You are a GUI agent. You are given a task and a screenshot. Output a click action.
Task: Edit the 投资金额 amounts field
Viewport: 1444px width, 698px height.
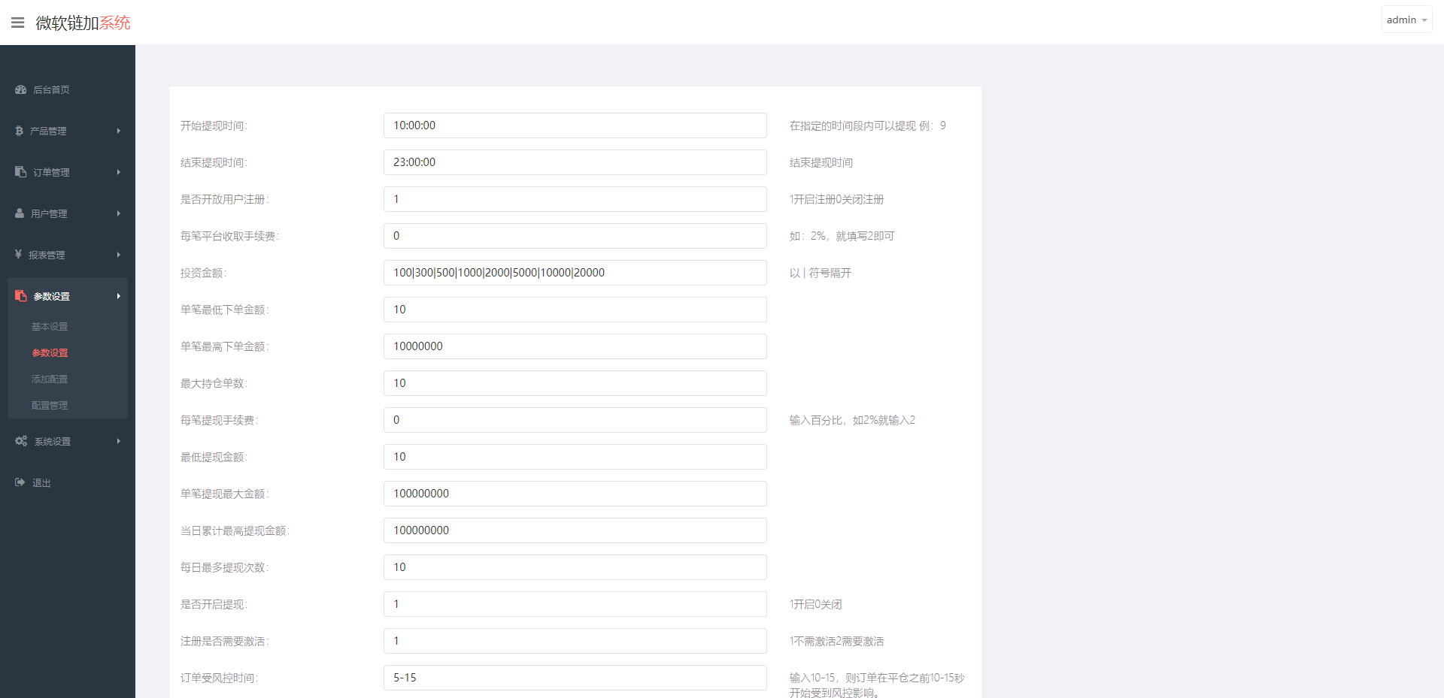(575, 273)
